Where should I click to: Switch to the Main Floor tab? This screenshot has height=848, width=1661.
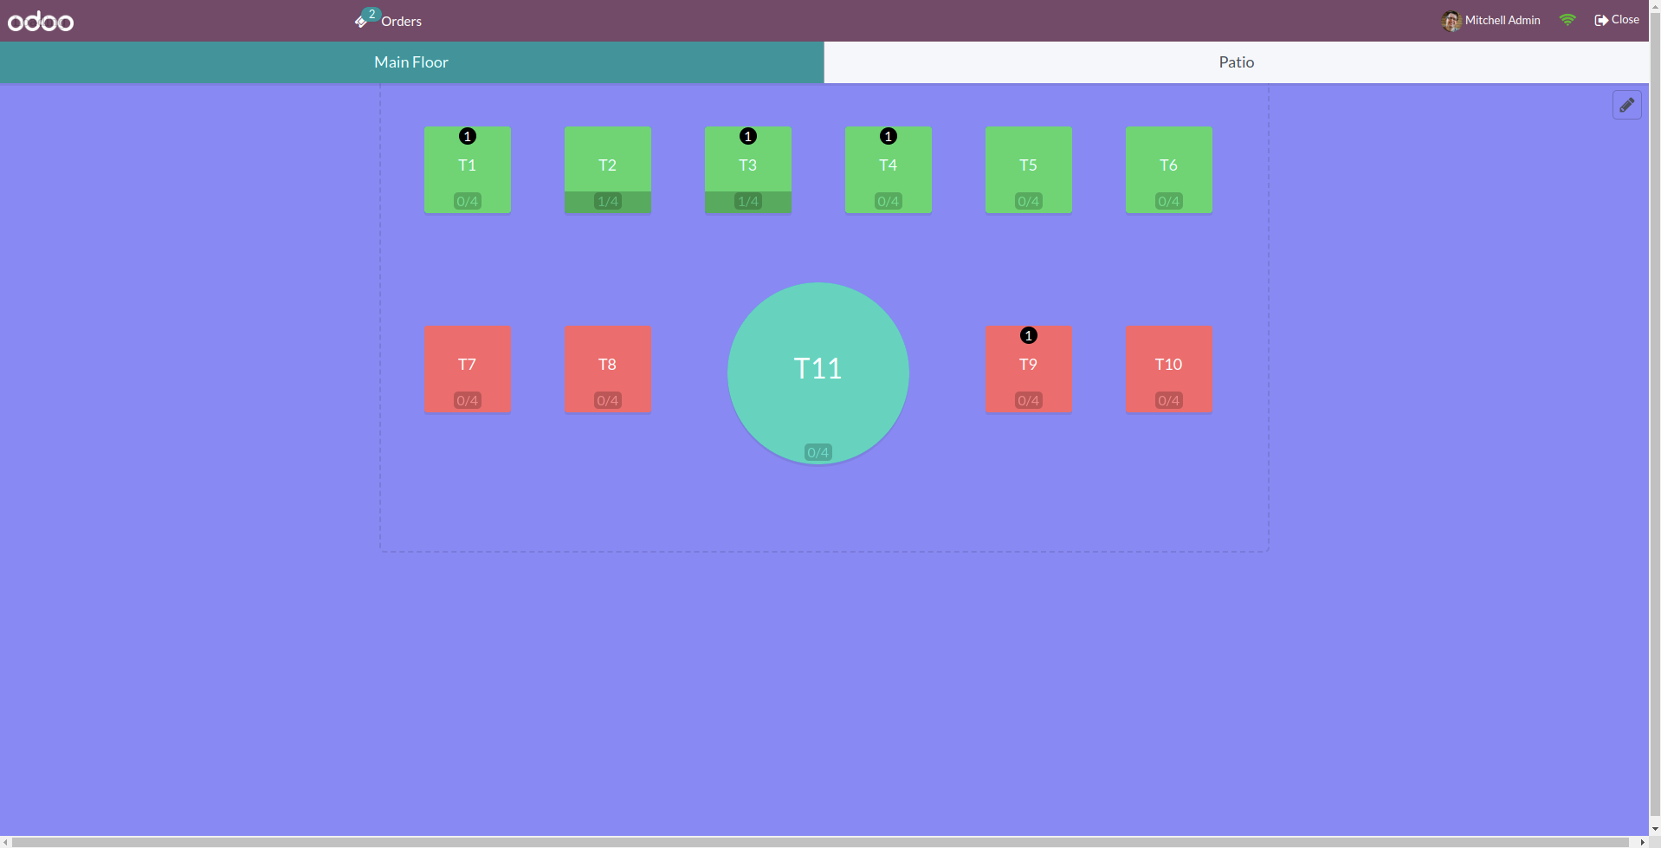(x=411, y=62)
